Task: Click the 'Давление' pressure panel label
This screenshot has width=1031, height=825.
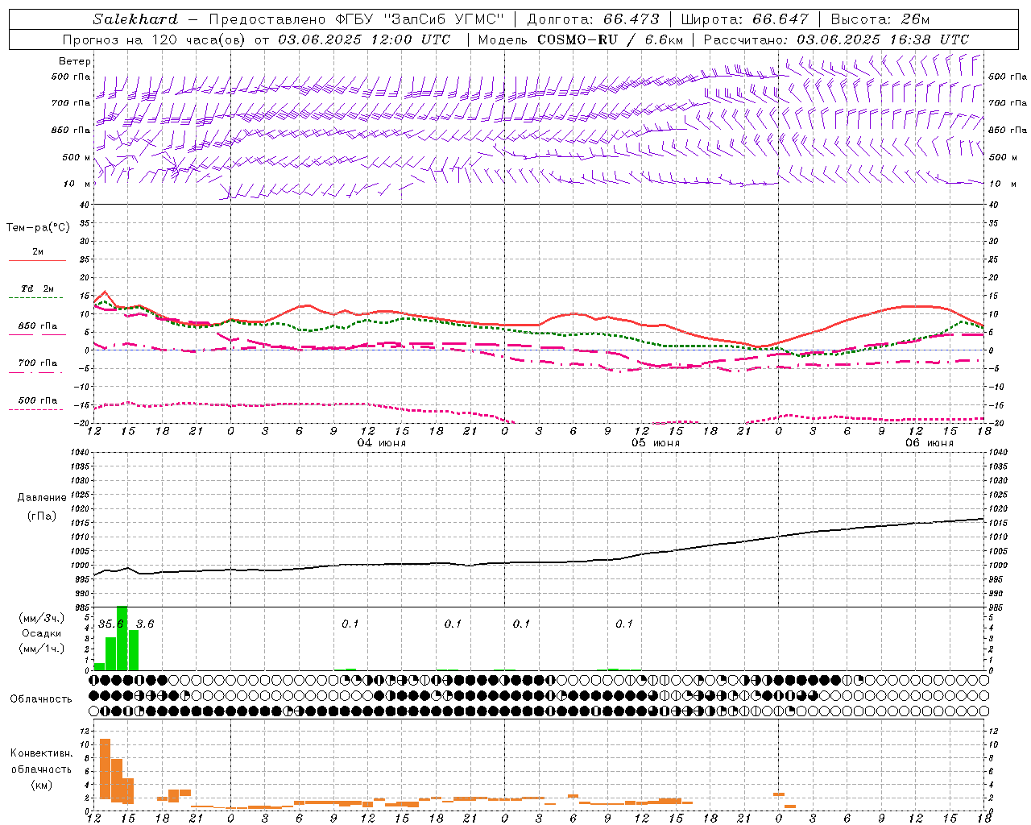Action: click(x=42, y=498)
